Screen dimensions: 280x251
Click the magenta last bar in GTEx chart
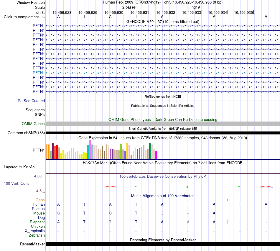click(156, 155)
